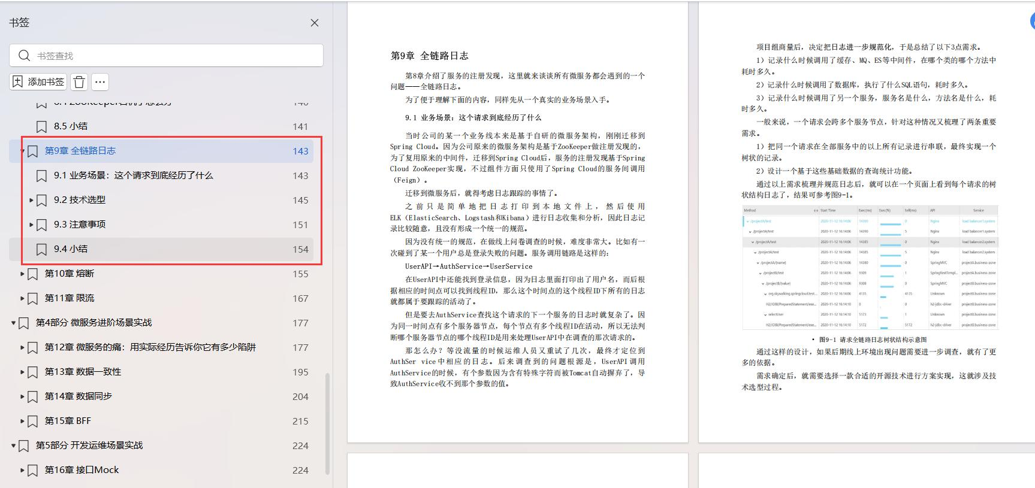Click bookmark icon beside 第5部分 开发运维场景实战
Screen dimensions: 1035x488
(23, 445)
